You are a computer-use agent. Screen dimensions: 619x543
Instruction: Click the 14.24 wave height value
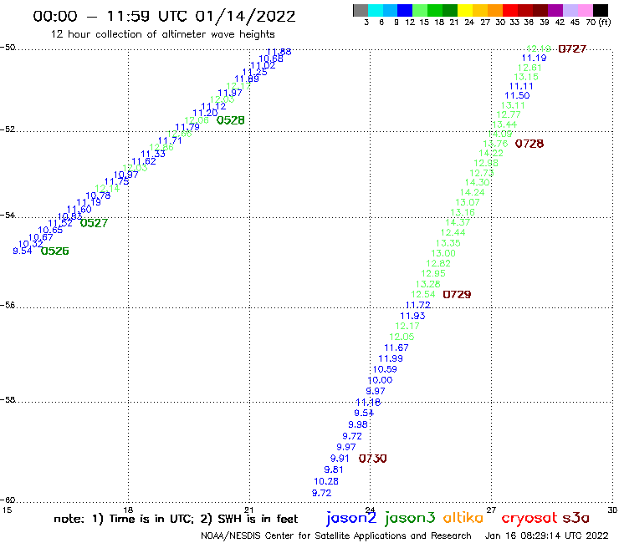click(x=472, y=192)
